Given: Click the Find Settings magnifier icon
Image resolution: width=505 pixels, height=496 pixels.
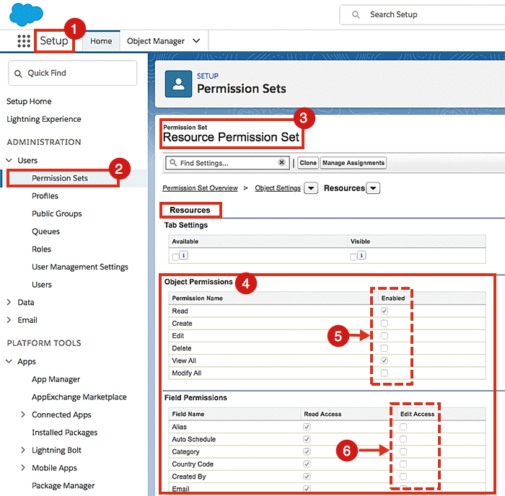Looking at the screenshot, I should (x=173, y=162).
